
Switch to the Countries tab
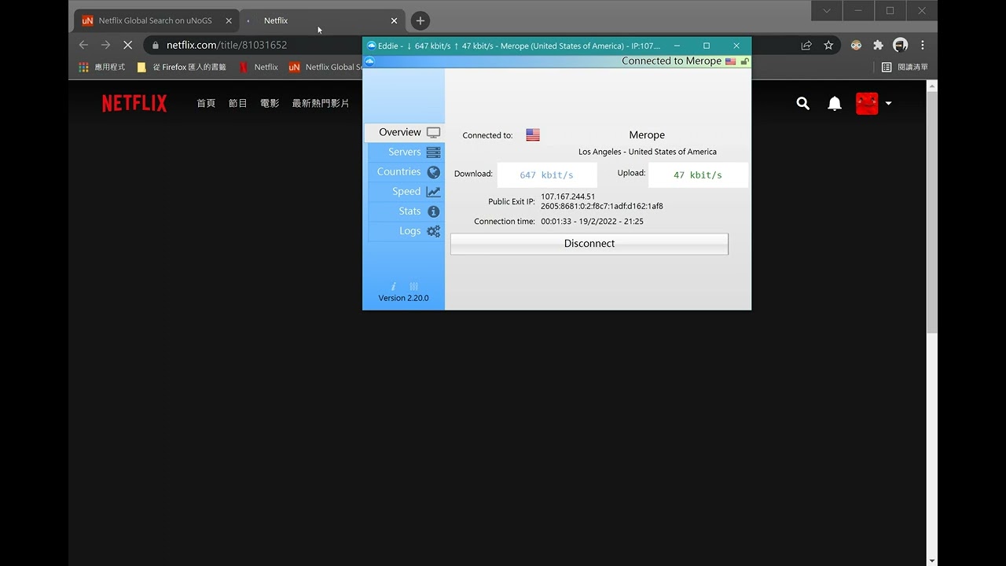click(406, 171)
